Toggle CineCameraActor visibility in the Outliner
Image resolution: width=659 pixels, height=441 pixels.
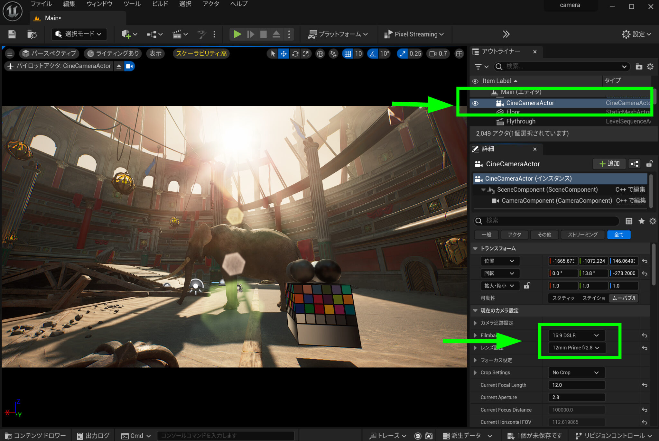coord(475,103)
